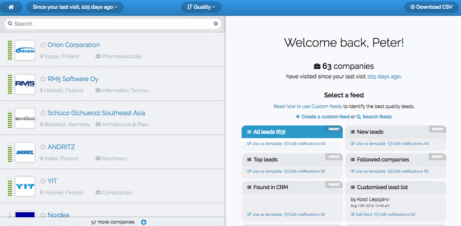Viewport: 461px width, 226px height.
Task: Use Top leads as template
Action: [264, 171]
